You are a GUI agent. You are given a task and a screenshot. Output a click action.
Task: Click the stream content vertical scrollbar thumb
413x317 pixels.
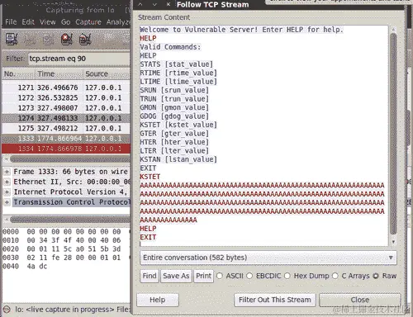393,135
